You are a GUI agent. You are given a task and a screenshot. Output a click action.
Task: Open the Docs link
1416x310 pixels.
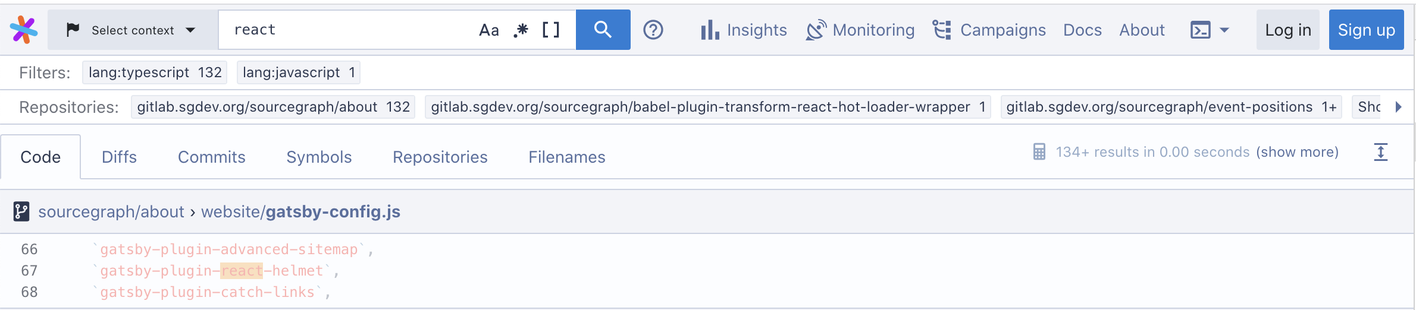tap(1082, 30)
